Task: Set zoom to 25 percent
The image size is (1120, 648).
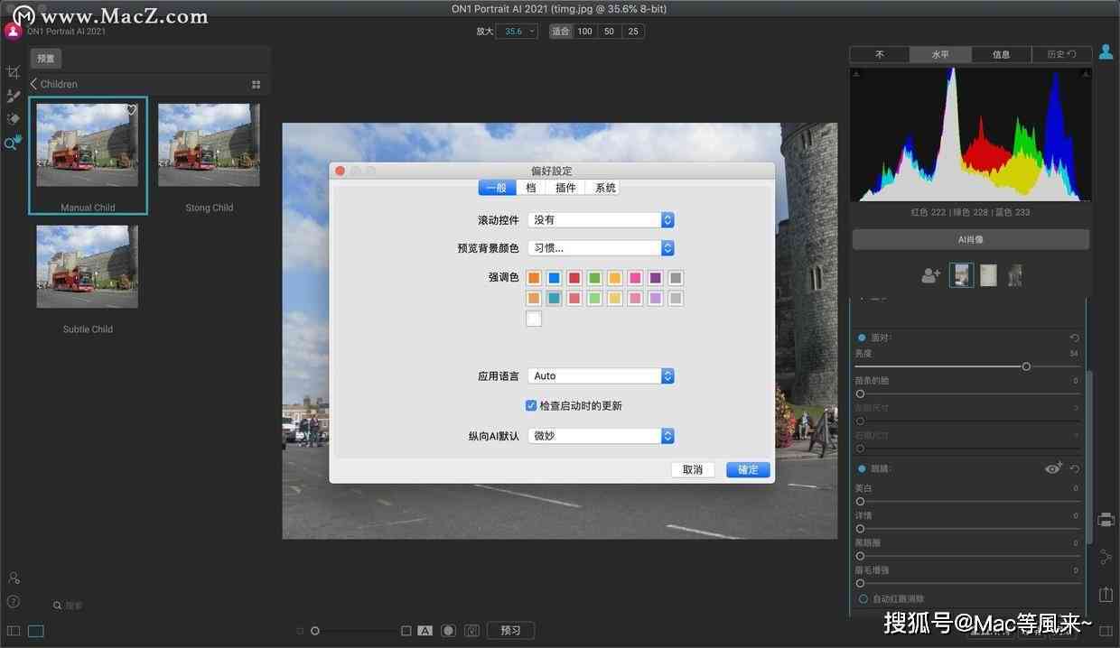Action: [633, 32]
